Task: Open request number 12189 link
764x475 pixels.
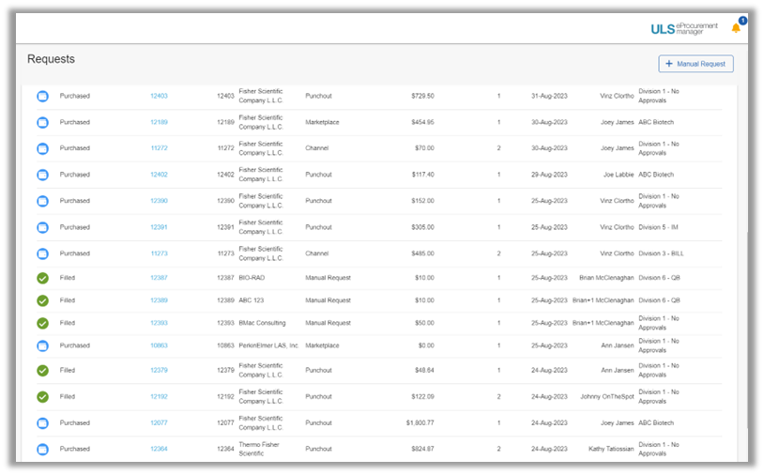Action: (x=159, y=122)
